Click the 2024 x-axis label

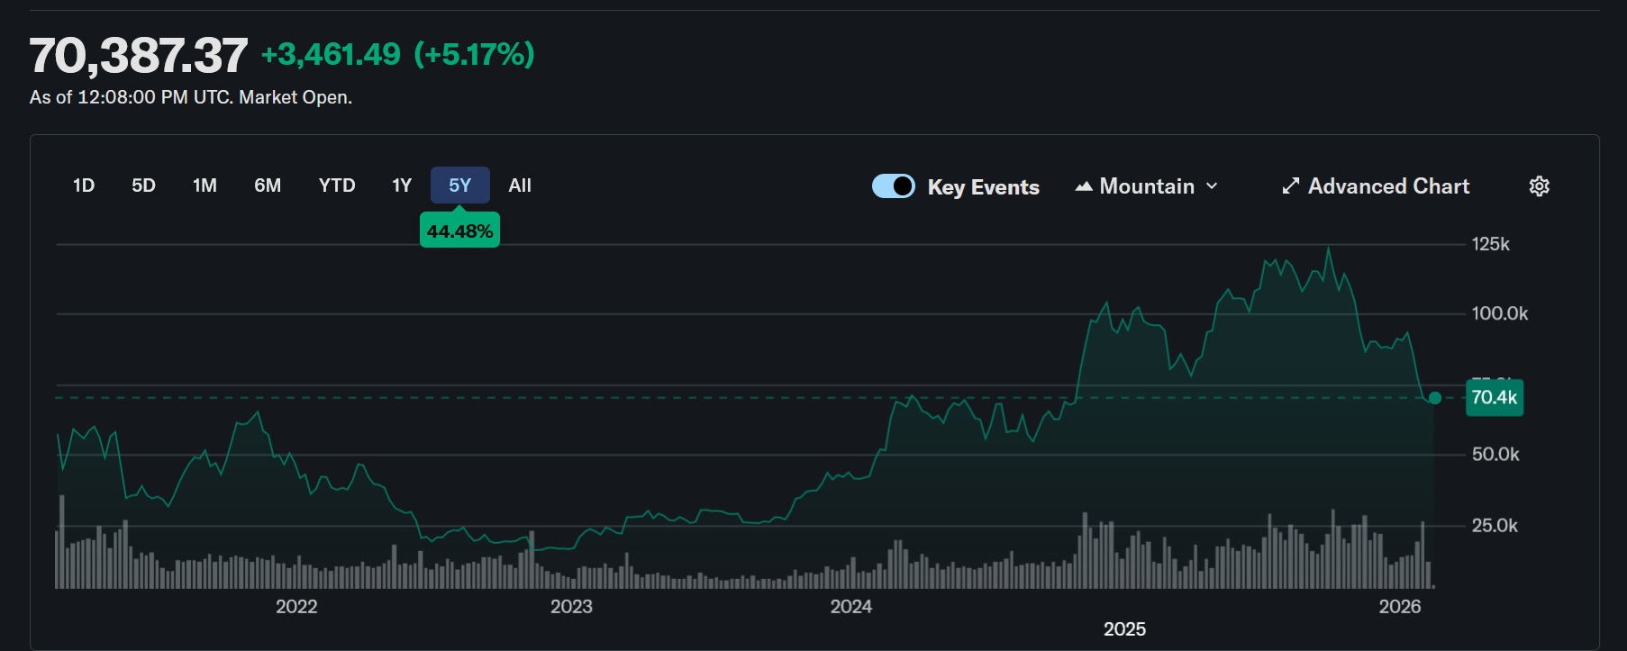coord(851,607)
